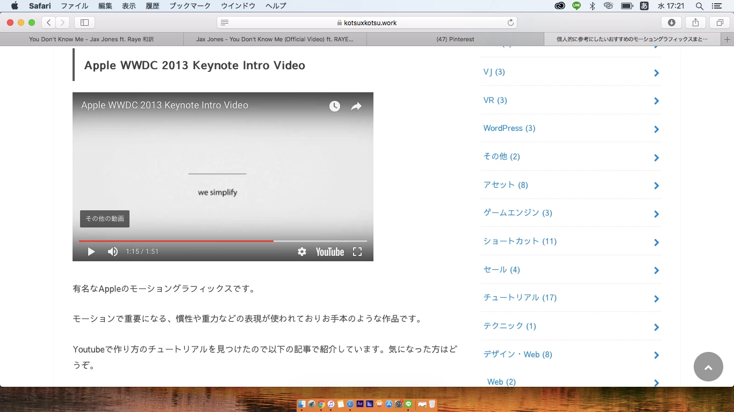
Task: Click the kotsuxkotsu.work address field
Action: [367, 23]
